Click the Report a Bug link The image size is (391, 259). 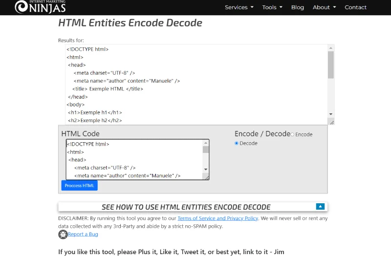click(x=83, y=235)
